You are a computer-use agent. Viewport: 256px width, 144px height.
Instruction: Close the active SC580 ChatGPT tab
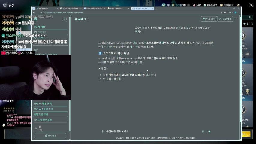[x=152, y=8]
